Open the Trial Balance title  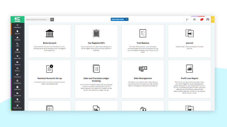pyautogui.click(x=143, y=43)
